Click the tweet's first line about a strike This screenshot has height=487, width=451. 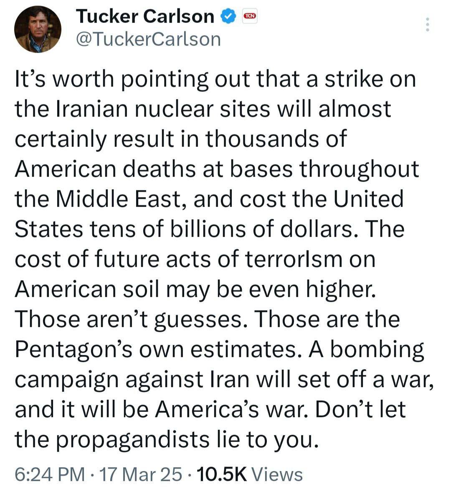(x=215, y=80)
